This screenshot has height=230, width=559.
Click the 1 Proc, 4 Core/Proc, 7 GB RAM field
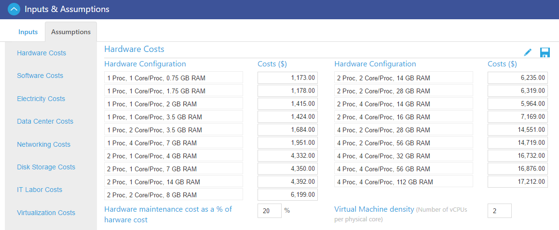pyautogui.click(x=174, y=143)
